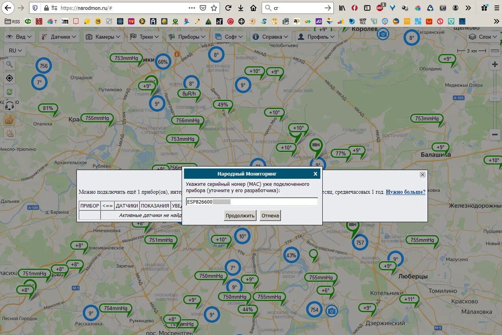
Task: Follow the Нужно больше? link
Action: coord(405,192)
